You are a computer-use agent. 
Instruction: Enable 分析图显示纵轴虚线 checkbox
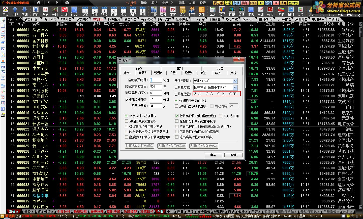pos(176,106)
